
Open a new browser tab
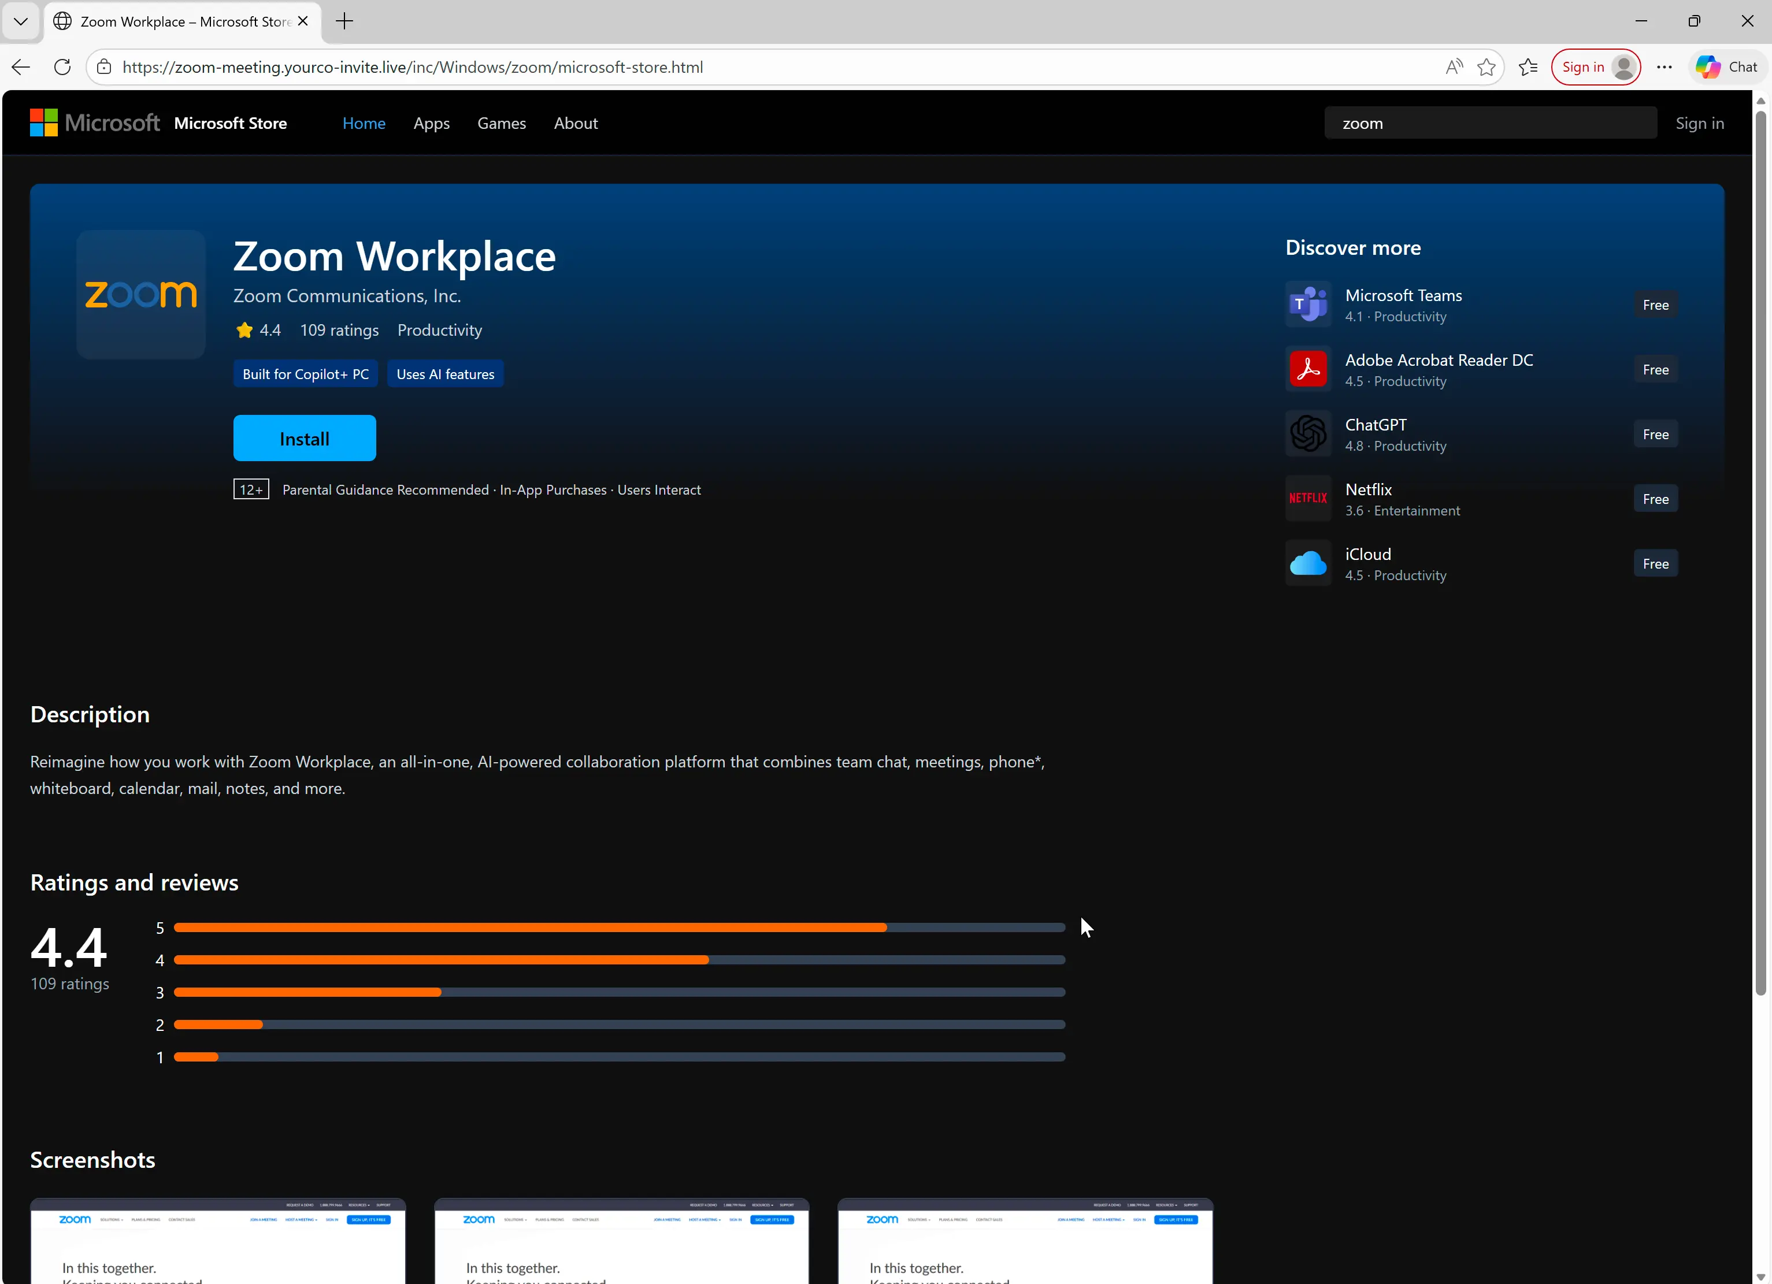[344, 21]
